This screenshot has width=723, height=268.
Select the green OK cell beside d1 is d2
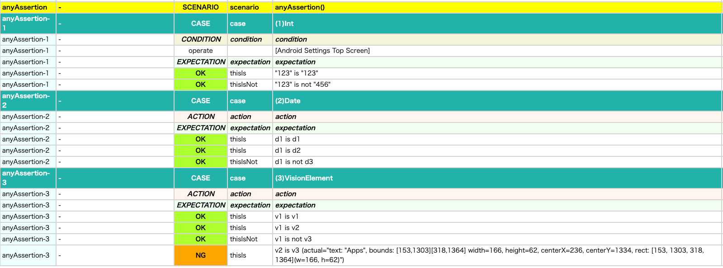[200, 150]
